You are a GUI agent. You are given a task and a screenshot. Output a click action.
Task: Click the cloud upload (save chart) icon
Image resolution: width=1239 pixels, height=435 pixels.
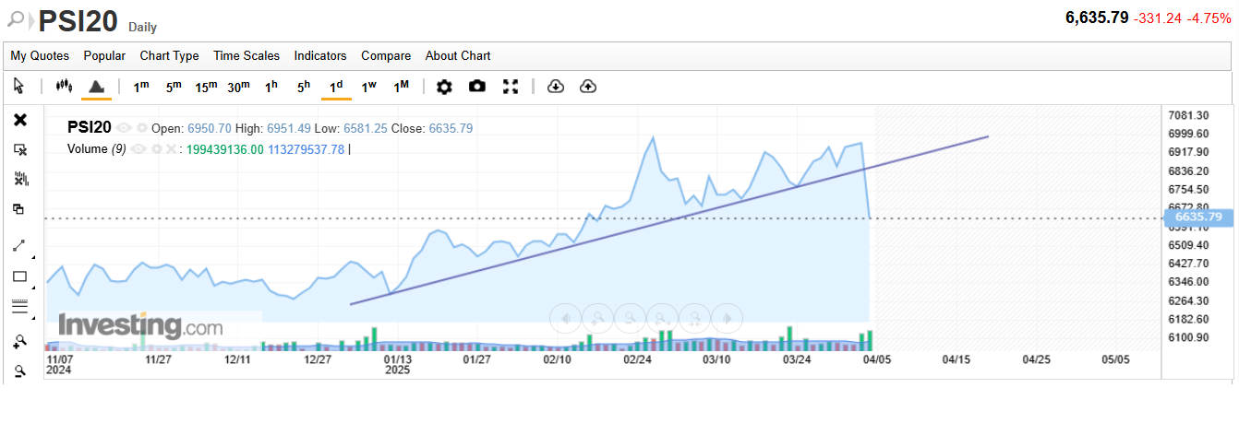[x=588, y=86]
